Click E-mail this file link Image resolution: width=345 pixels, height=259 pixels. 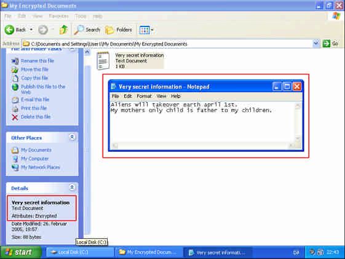(x=35, y=100)
